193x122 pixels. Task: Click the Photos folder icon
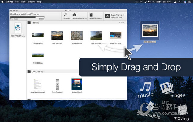tap(29, 22)
